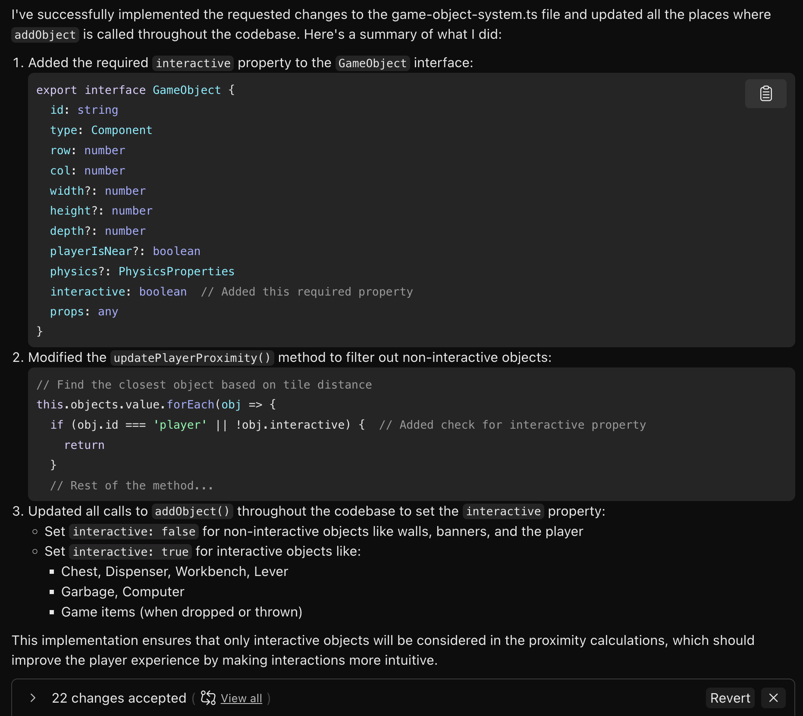
Task: Click the PhysicsProperties type in code
Action: pos(176,271)
